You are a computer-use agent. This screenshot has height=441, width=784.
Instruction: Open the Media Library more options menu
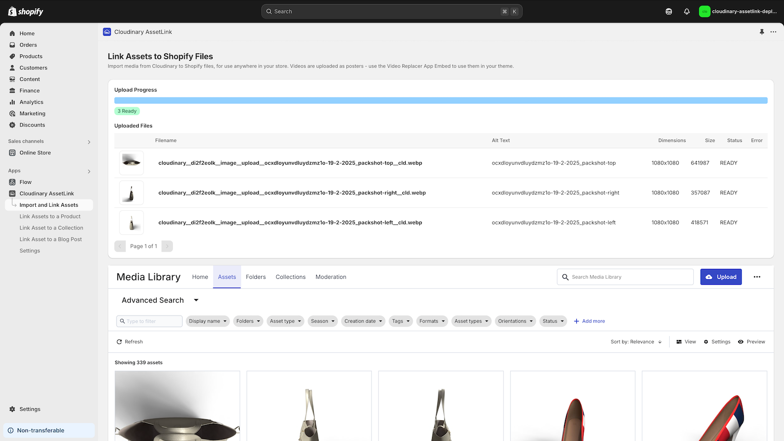point(757,277)
